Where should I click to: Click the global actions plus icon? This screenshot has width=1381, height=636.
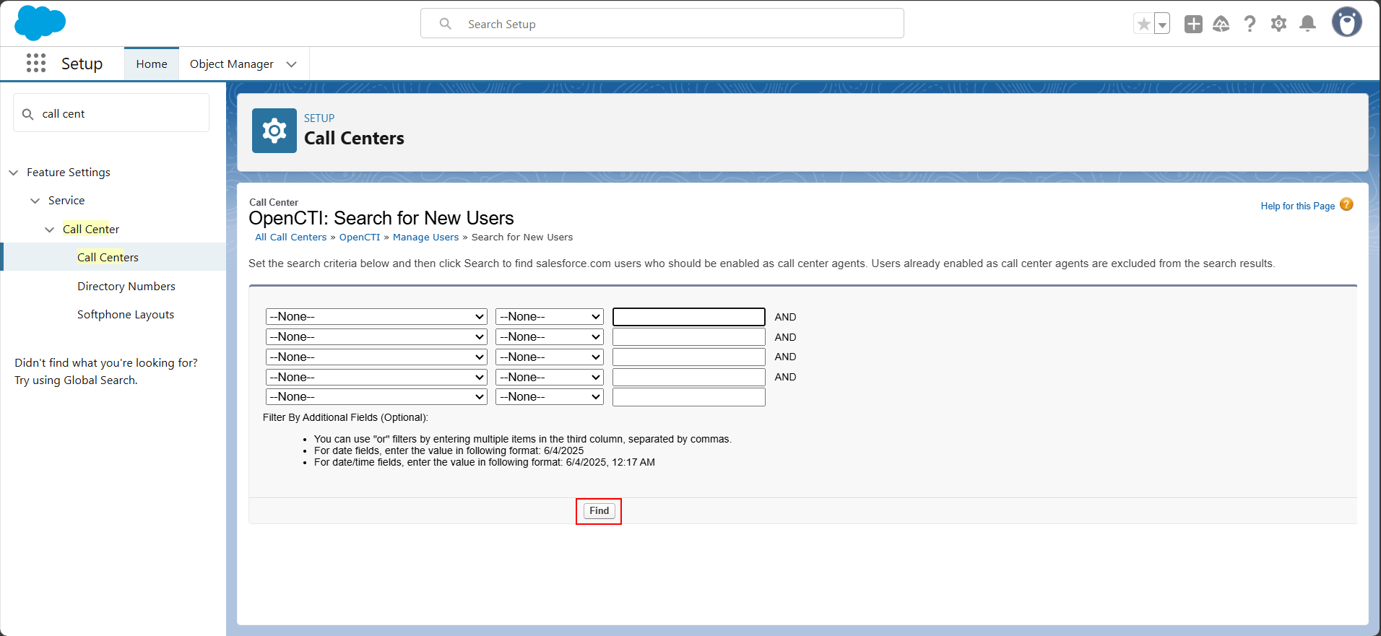(x=1193, y=24)
